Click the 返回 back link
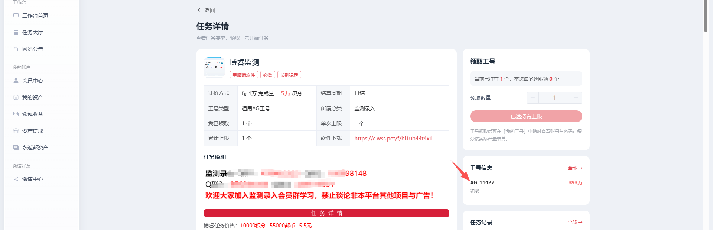713x230 pixels. [x=206, y=10]
